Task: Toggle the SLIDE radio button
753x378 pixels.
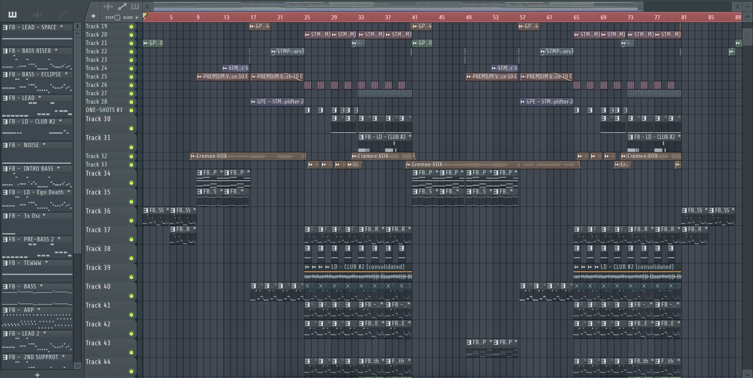Action: [136, 18]
